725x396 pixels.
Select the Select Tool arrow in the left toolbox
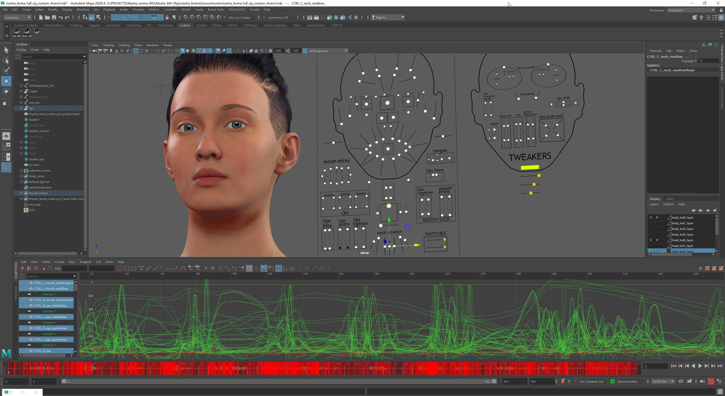(6, 50)
